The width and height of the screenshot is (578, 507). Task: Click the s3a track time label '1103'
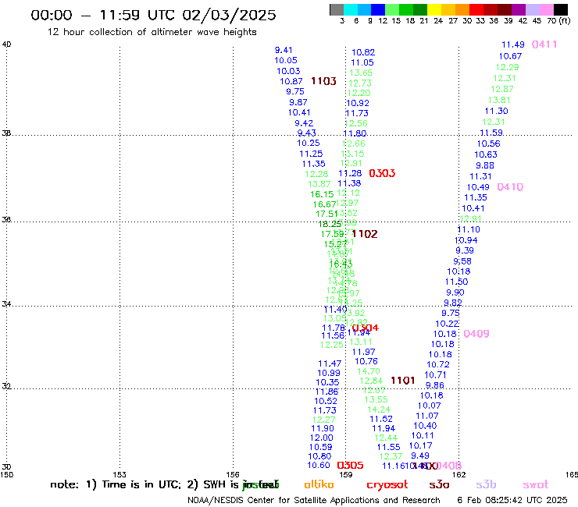click(x=323, y=81)
